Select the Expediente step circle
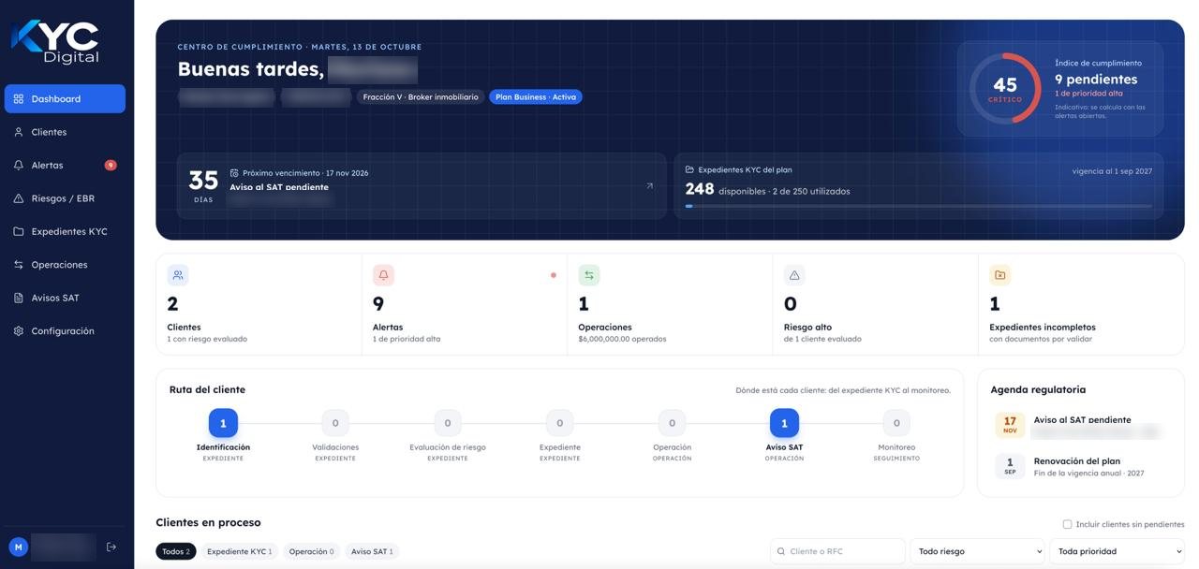This screenshot has width=1199, height=569. tap(560, 423)
